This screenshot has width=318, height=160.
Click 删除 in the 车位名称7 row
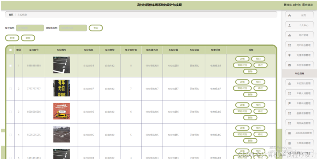click(250, 95)
